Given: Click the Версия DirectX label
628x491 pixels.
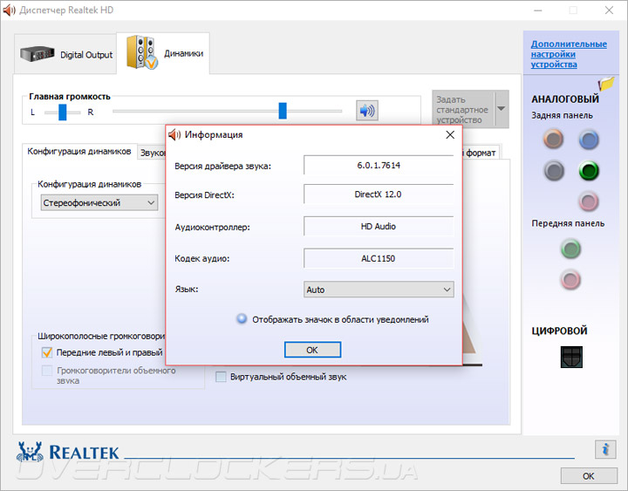Looking at the screenshot, I should [204, 195].
